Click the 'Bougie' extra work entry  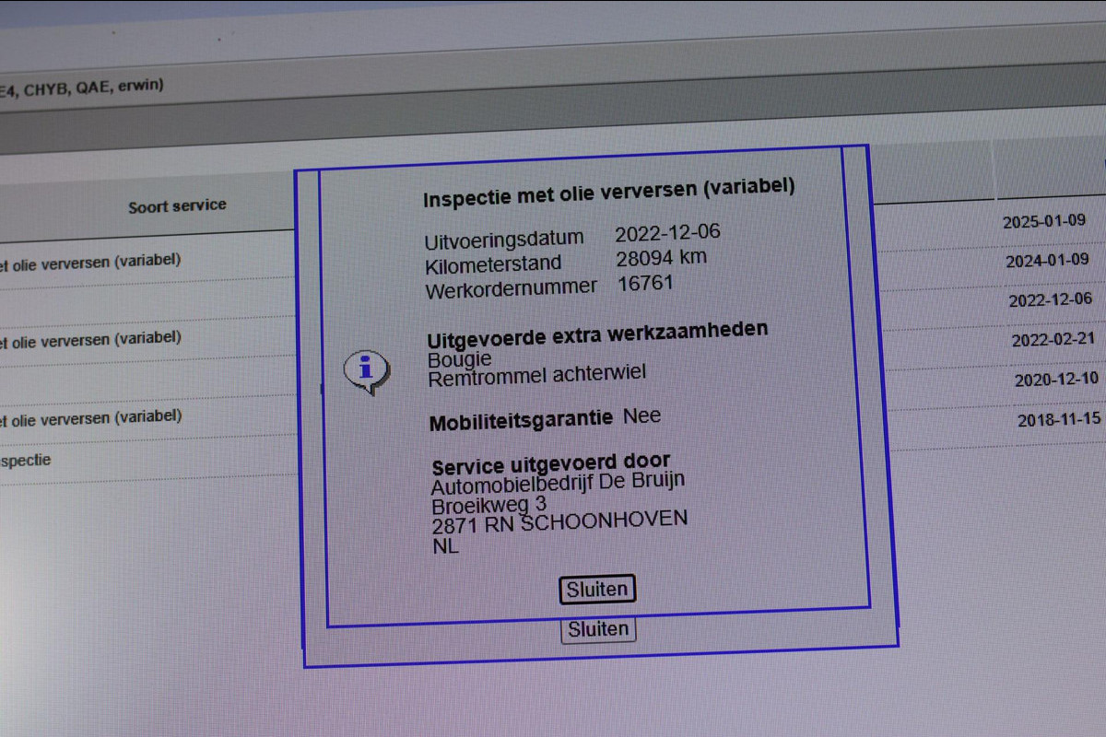pyautogui.click(x=460, y=359)
